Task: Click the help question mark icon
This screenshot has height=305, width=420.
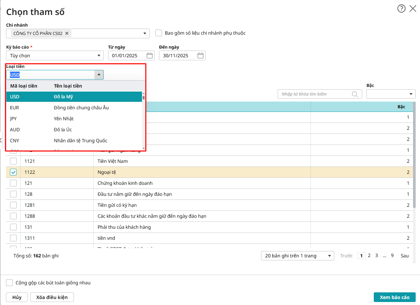Action: [401, 9]
